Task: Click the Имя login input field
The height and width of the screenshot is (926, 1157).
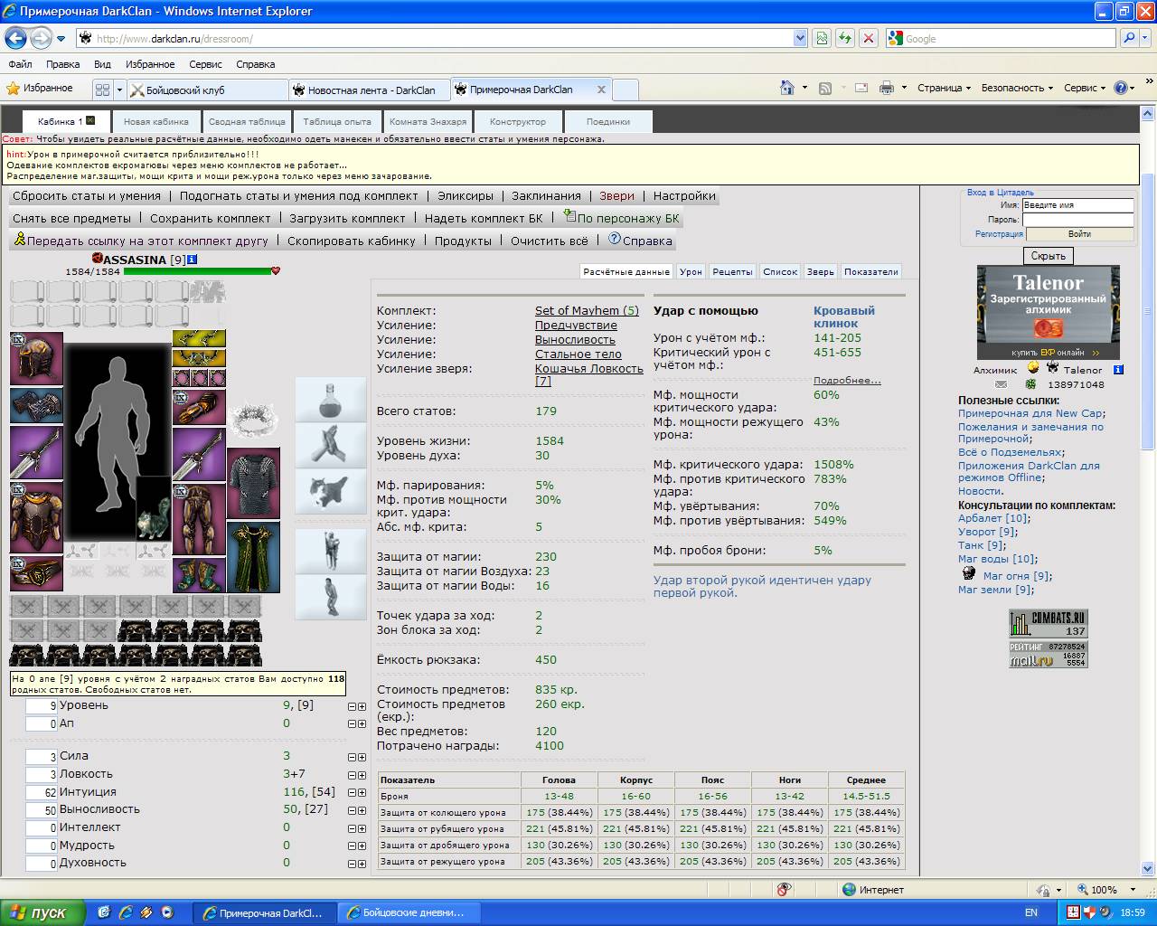Action: pyautogui.click(x=1077, y=205)
